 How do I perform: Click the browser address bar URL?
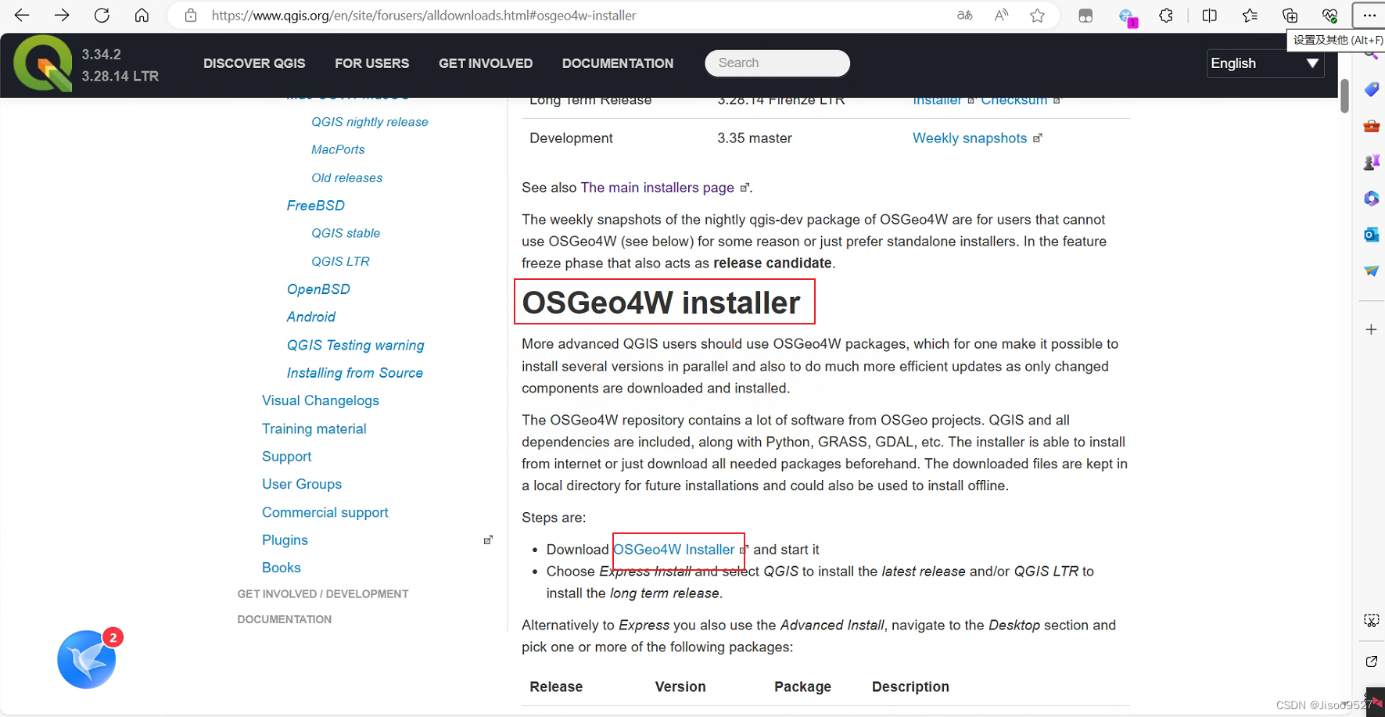pos(423,16)
